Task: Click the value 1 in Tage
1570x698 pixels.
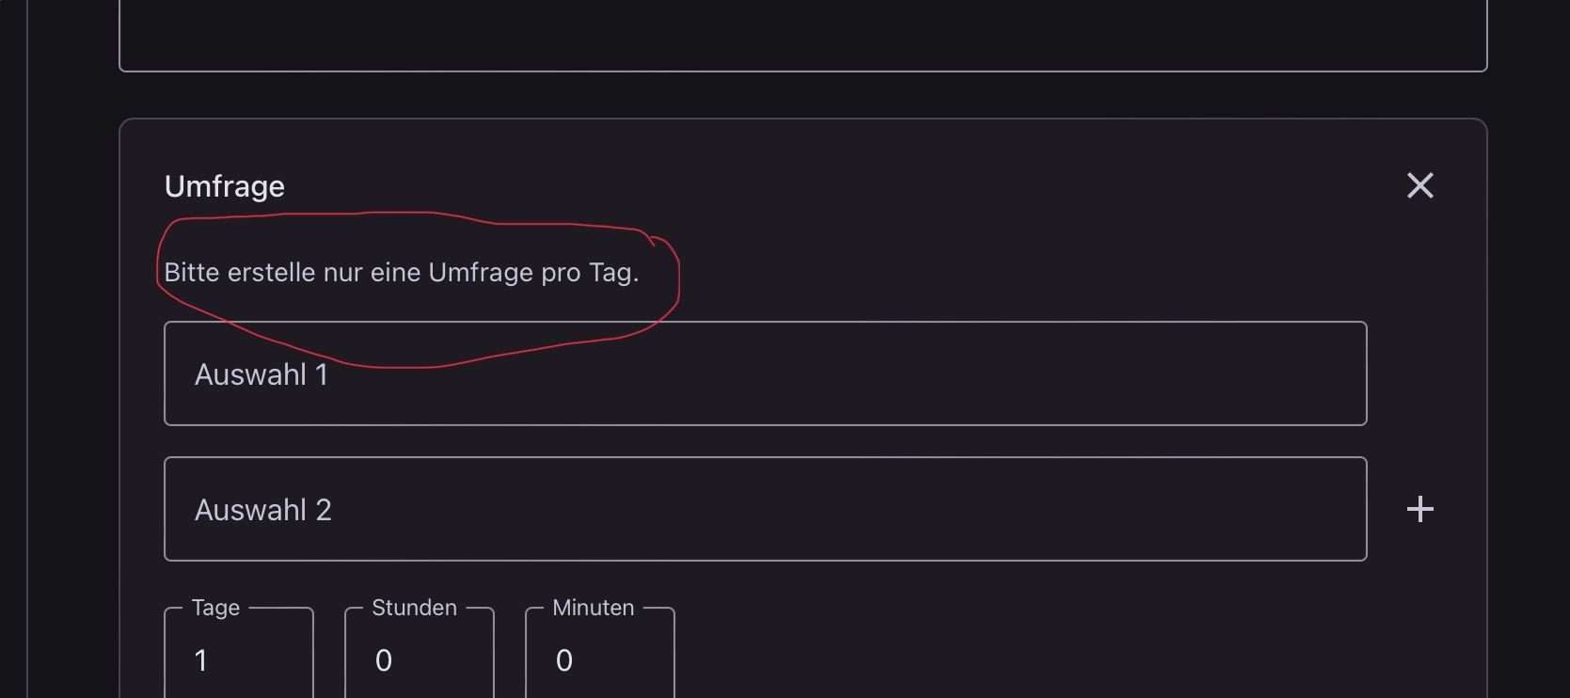Action: pos(200,660)
